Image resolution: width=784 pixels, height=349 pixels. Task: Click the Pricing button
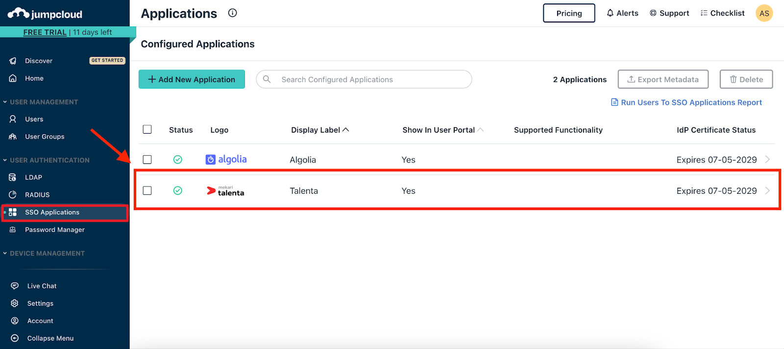click(x=569, y=13)
